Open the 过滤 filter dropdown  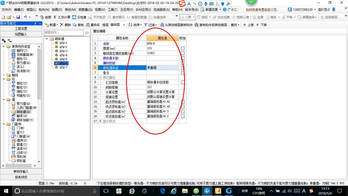pyautogui.click(x=150, y=25)
